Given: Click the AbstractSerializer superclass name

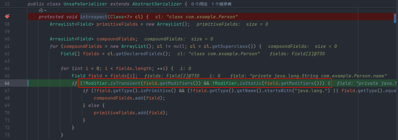Looking at the screenshot, I should (157, 4).
